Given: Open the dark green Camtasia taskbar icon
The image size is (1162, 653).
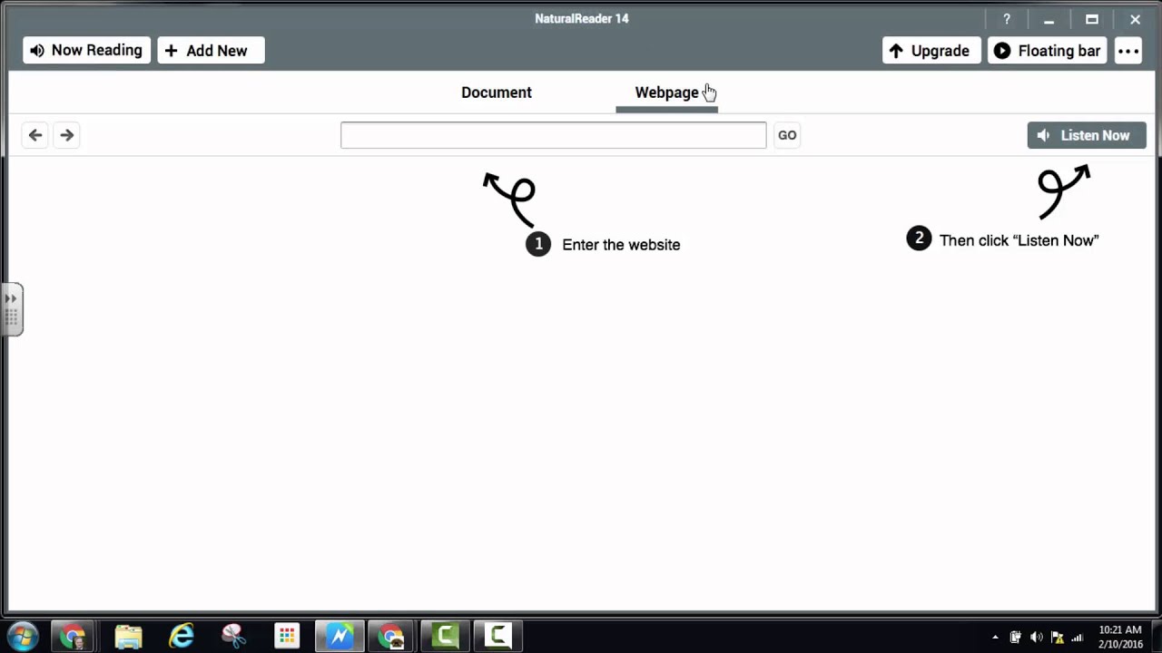Looking at the screenshot, I should (445, 636).
